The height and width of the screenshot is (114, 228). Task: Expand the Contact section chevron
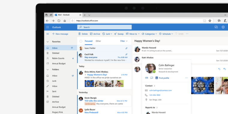(x=154, y=86)
